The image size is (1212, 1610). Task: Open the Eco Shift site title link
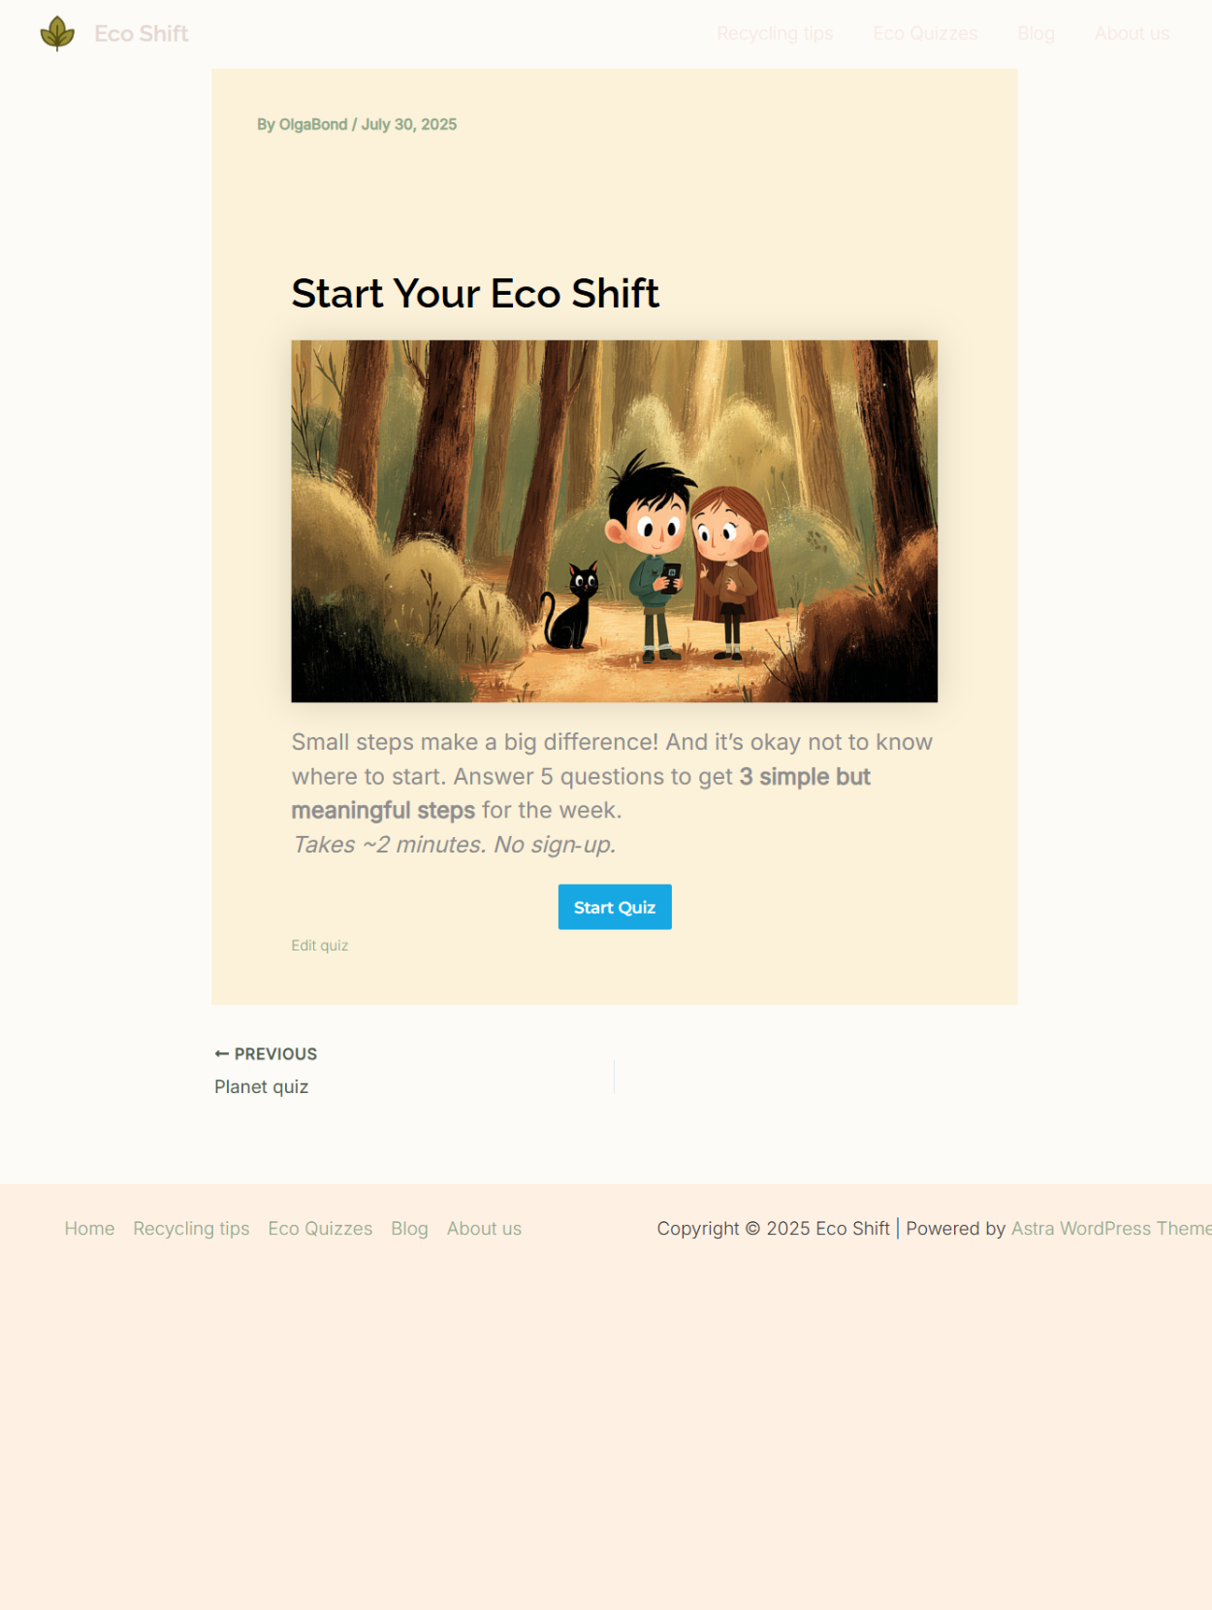coord(142,34)
